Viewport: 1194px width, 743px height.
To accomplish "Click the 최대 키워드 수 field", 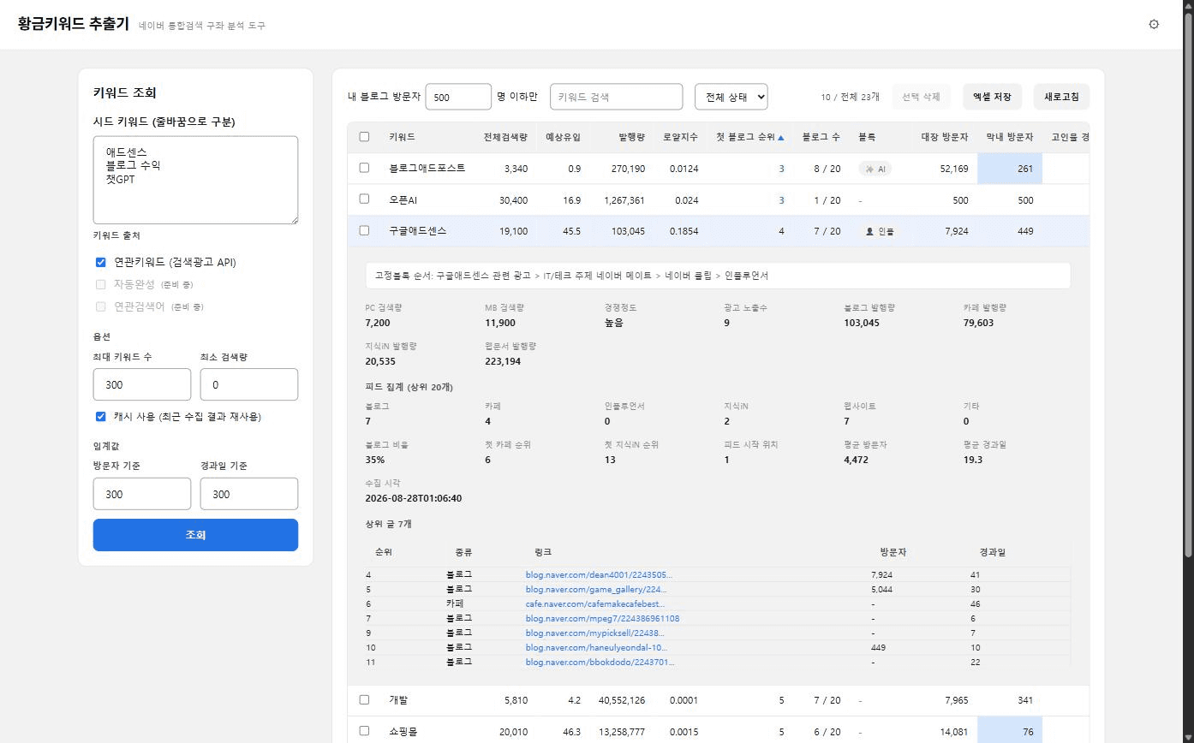I will coord(142,384).
